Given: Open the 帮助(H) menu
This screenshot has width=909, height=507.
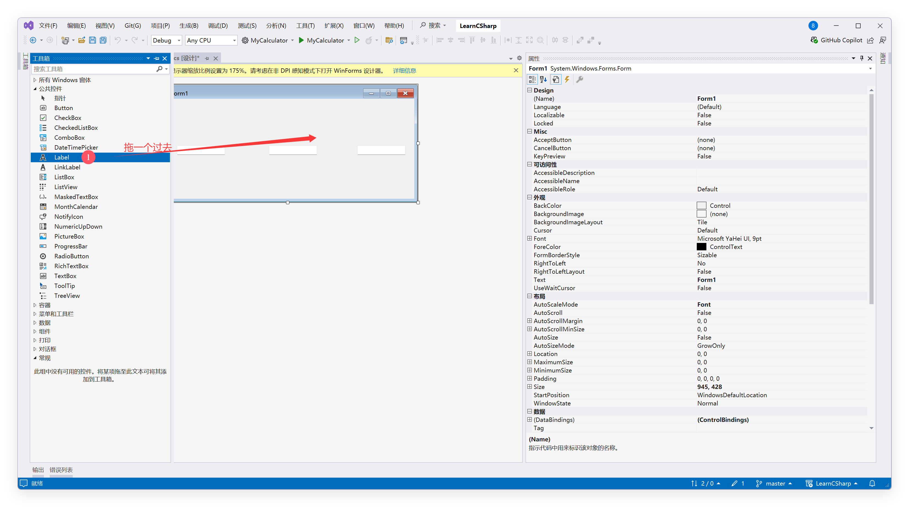Looking at the screenshot, I should click(x=394, y=26).
